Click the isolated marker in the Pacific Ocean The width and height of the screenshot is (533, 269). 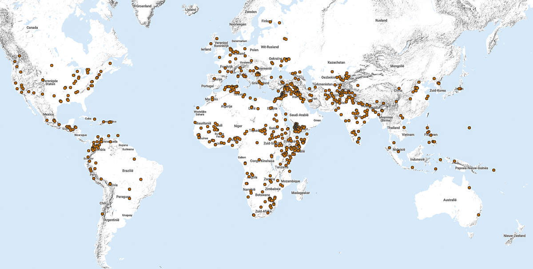(469, 128)
